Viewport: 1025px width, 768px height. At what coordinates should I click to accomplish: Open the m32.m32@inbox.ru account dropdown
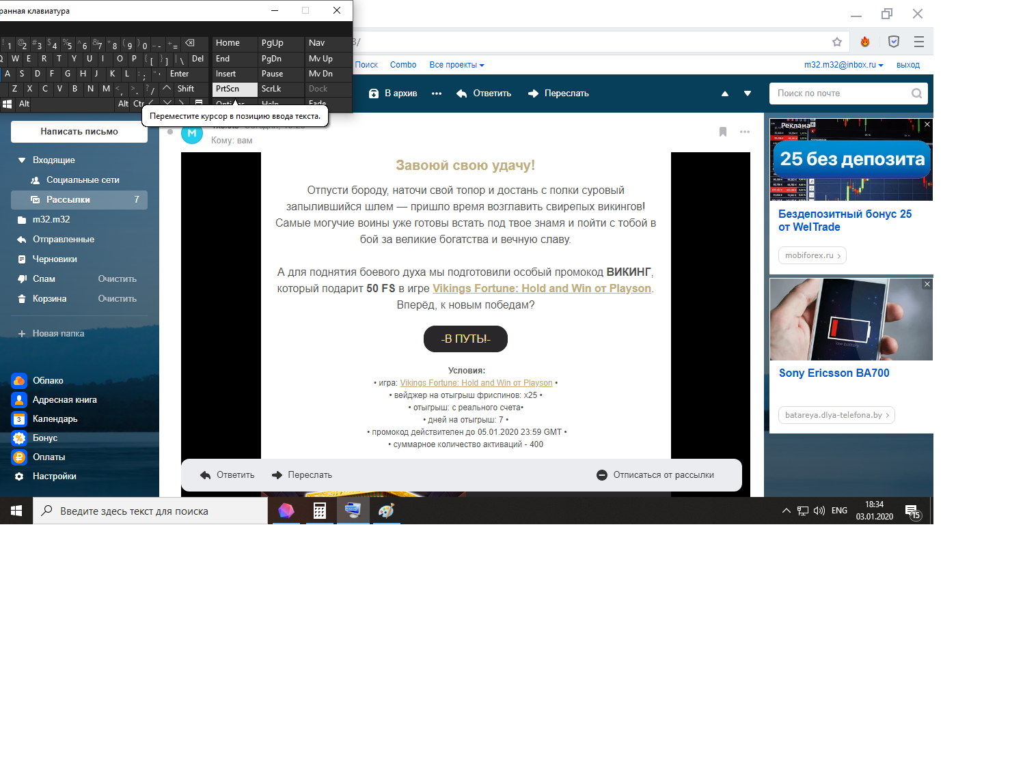coord(843,65)
